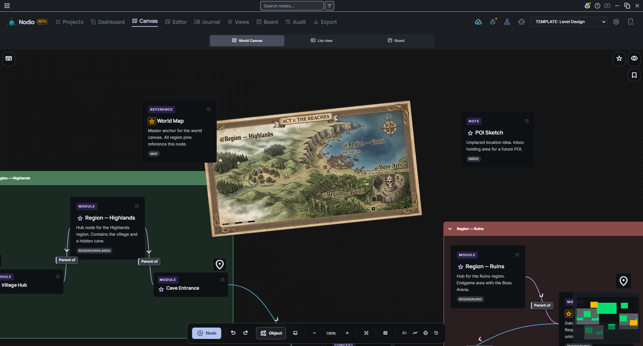Open the keyboard shortcuts button on canvas
Viewport: 643px width, 346px height.
9,59
